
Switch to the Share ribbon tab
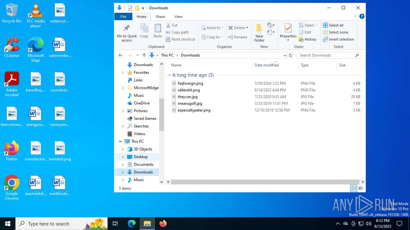coord(160,17)
